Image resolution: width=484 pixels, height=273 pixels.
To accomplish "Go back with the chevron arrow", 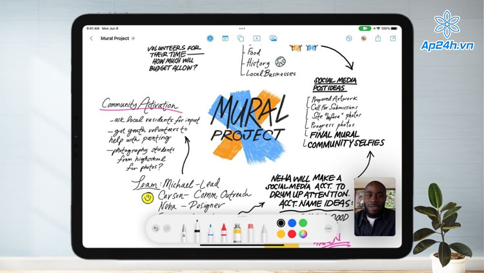I will pos(92,39).
